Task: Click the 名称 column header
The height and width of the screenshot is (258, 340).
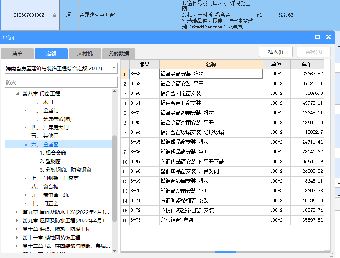Action: (x=211, y=64)
